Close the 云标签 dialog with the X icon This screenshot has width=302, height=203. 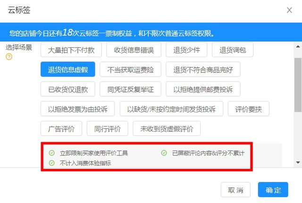pos(289,10)
